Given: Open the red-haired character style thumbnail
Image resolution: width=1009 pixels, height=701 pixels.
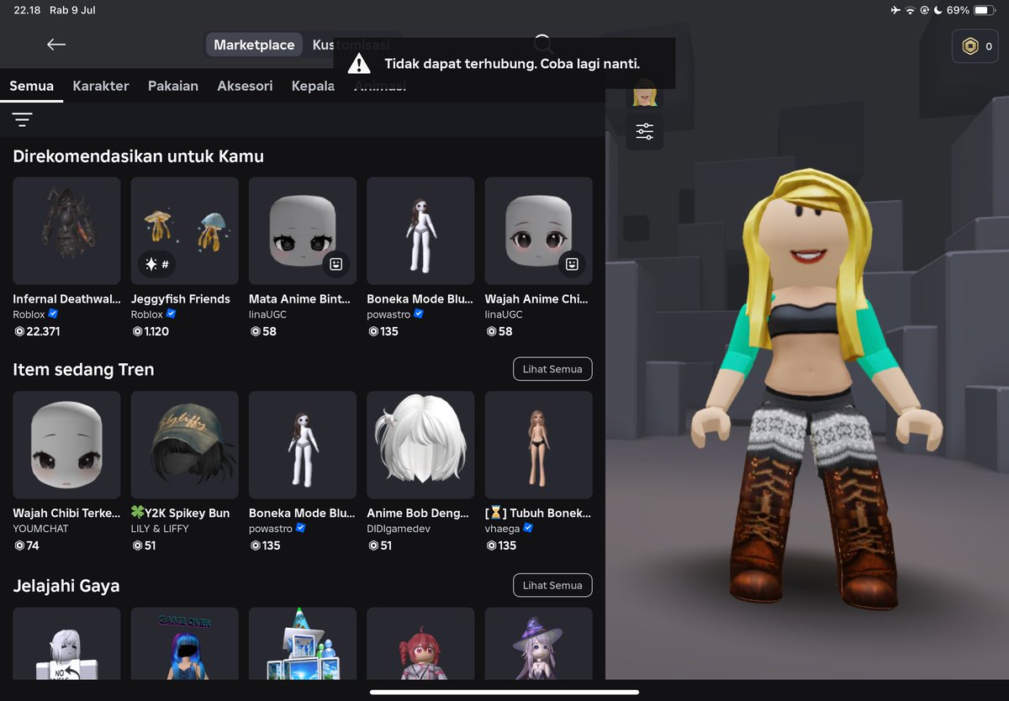Looking at the screenshot, I should click(x=420, y=644).
